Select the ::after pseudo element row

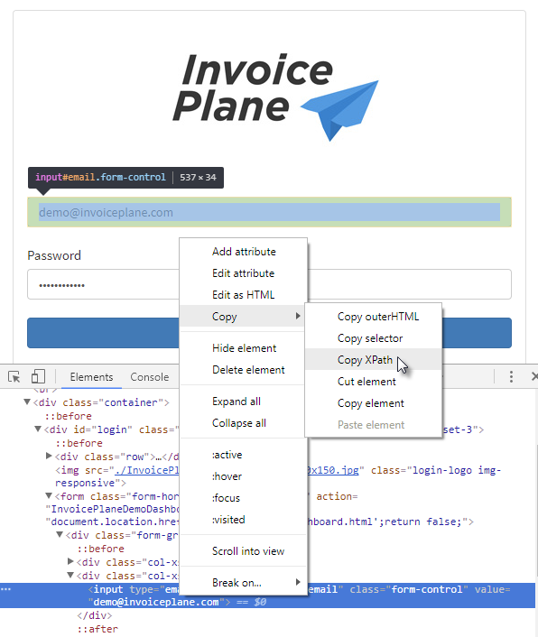(97, 629)
